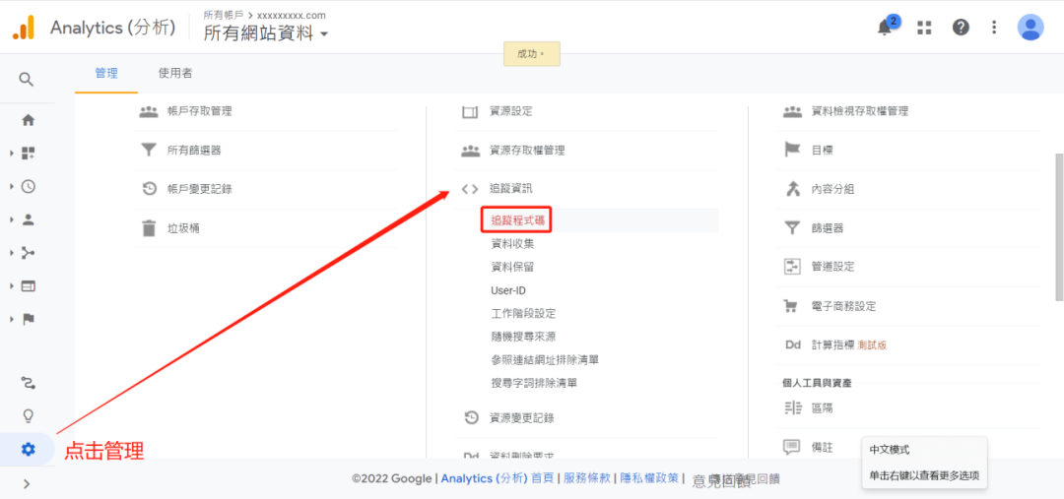Click the 備註 comment icon
Viewport: 1064px width, 499px height.
click(x=792, y=447)
